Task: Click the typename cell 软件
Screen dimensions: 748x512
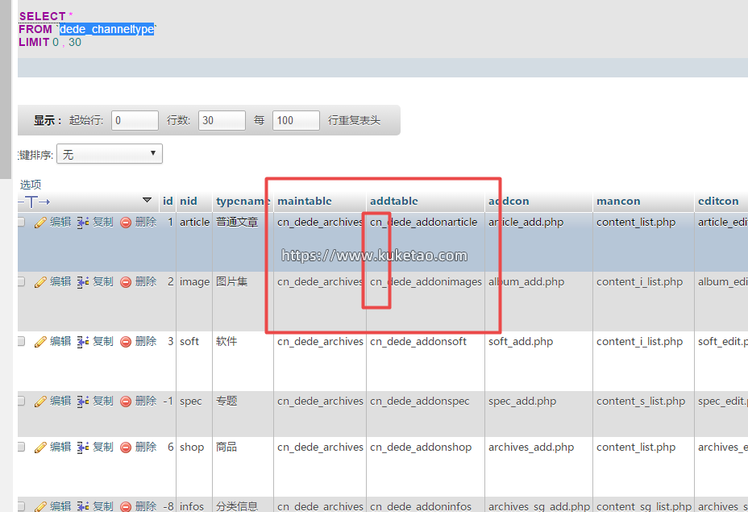Action: (226, 341)
